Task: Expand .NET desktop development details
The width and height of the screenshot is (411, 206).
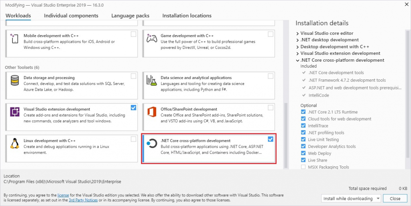Action: 297,40
